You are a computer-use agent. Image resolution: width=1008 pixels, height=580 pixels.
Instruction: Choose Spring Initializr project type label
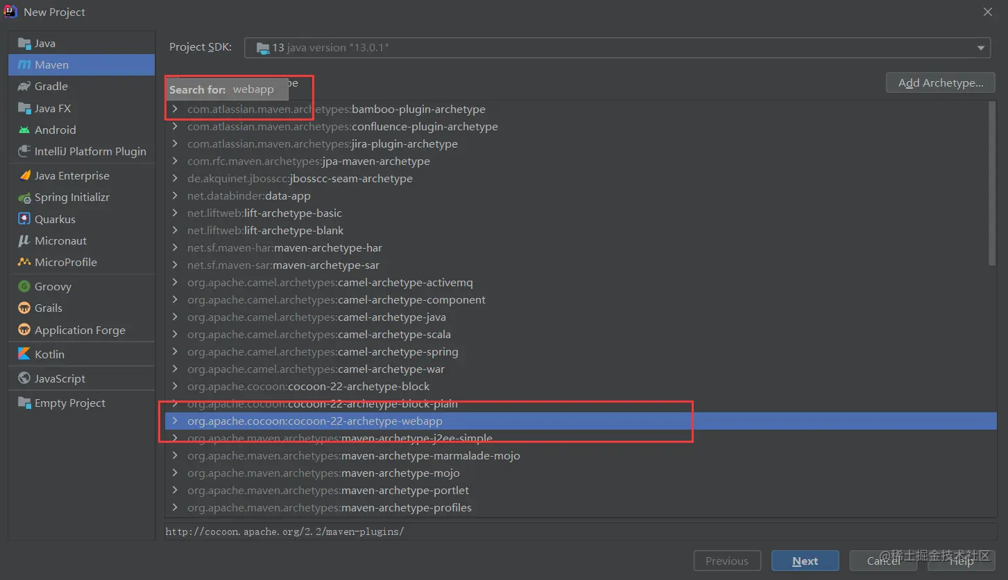72,197
